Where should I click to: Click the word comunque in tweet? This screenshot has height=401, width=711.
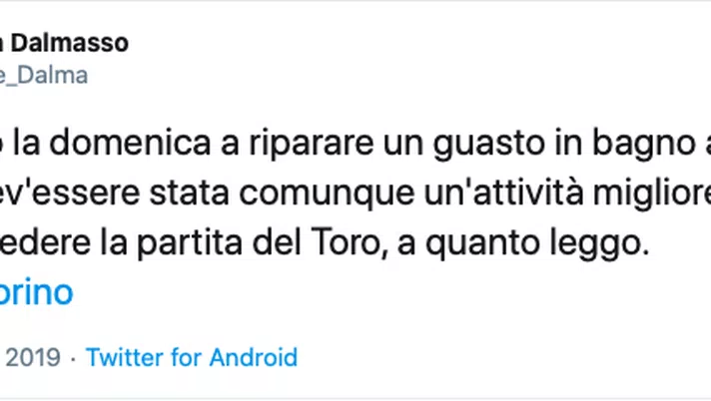coord(327,195)
